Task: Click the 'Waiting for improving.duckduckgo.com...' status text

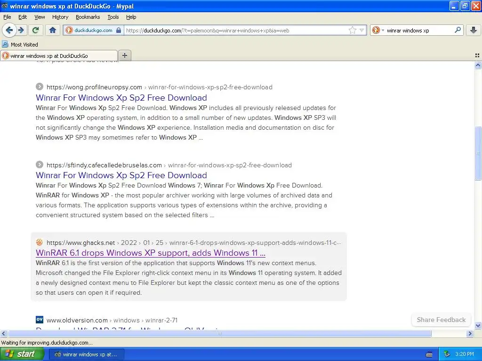Action: (x=47, y=343)
